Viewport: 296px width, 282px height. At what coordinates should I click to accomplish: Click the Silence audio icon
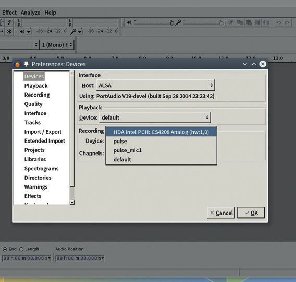click(266, 22)
